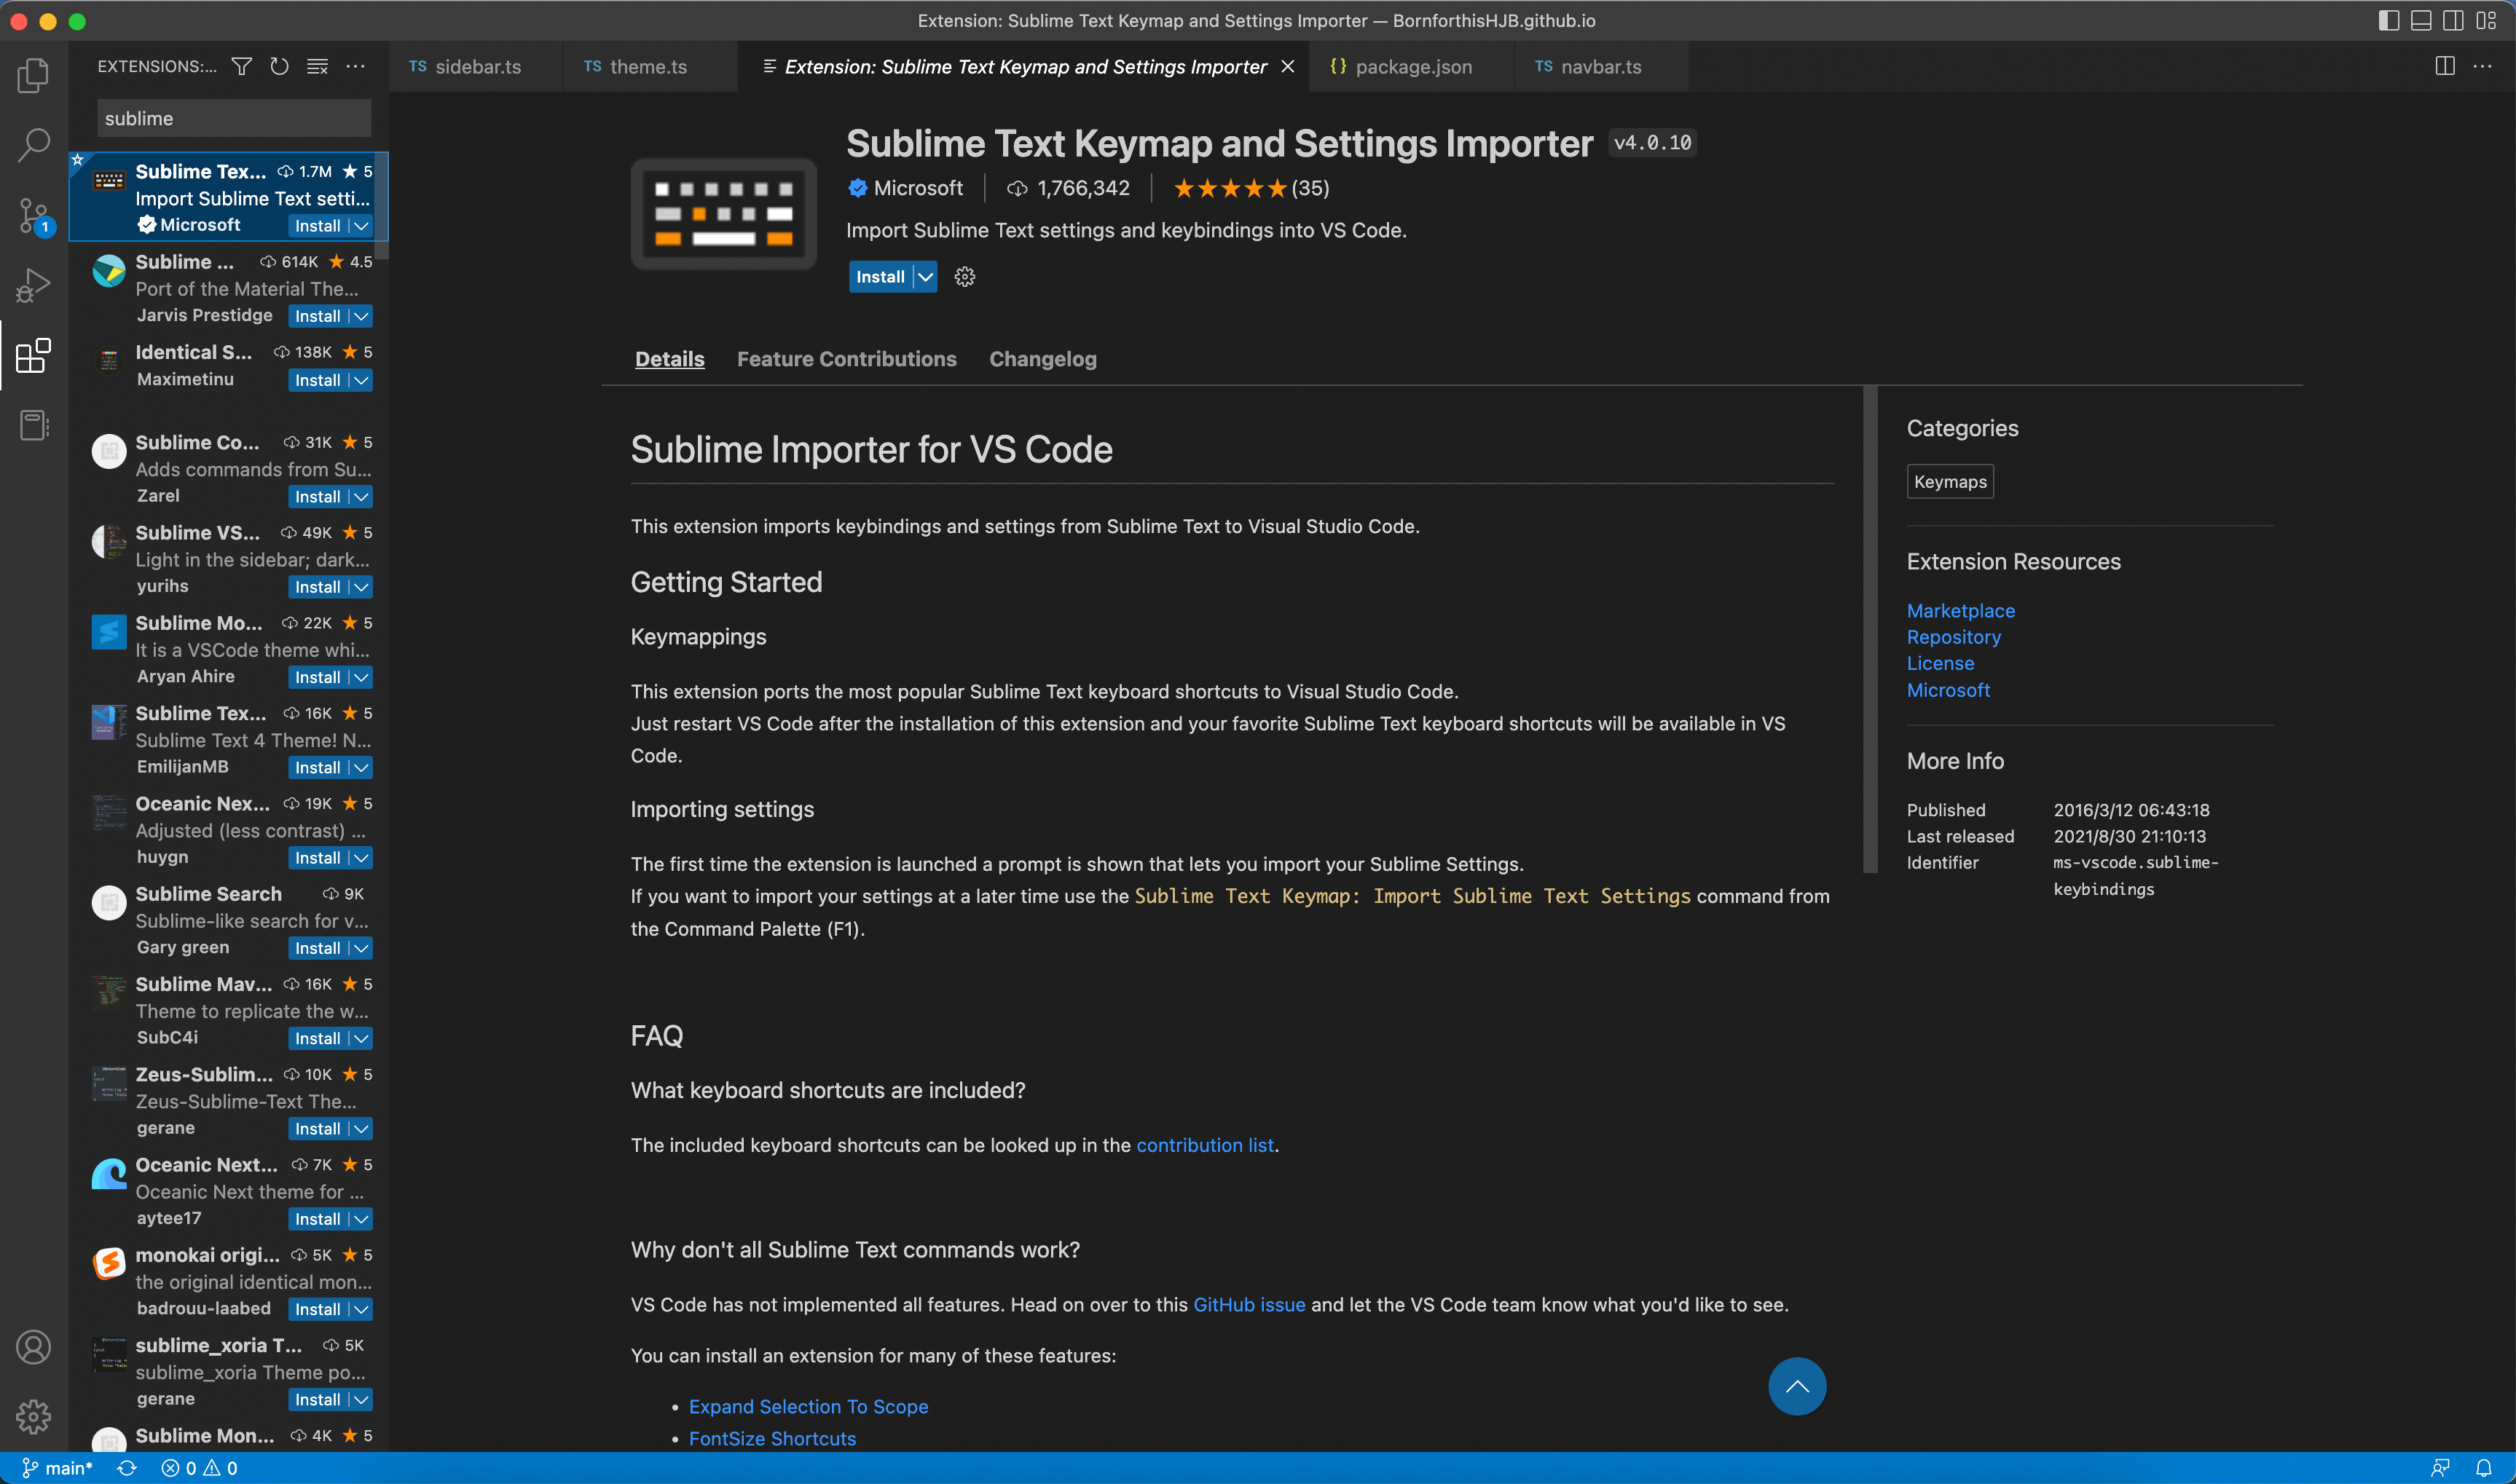Toggle the bottom panel layout icon

(2421, 20)
